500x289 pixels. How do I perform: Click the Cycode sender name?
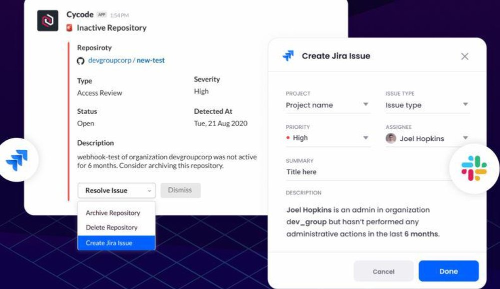pos(79,15)
